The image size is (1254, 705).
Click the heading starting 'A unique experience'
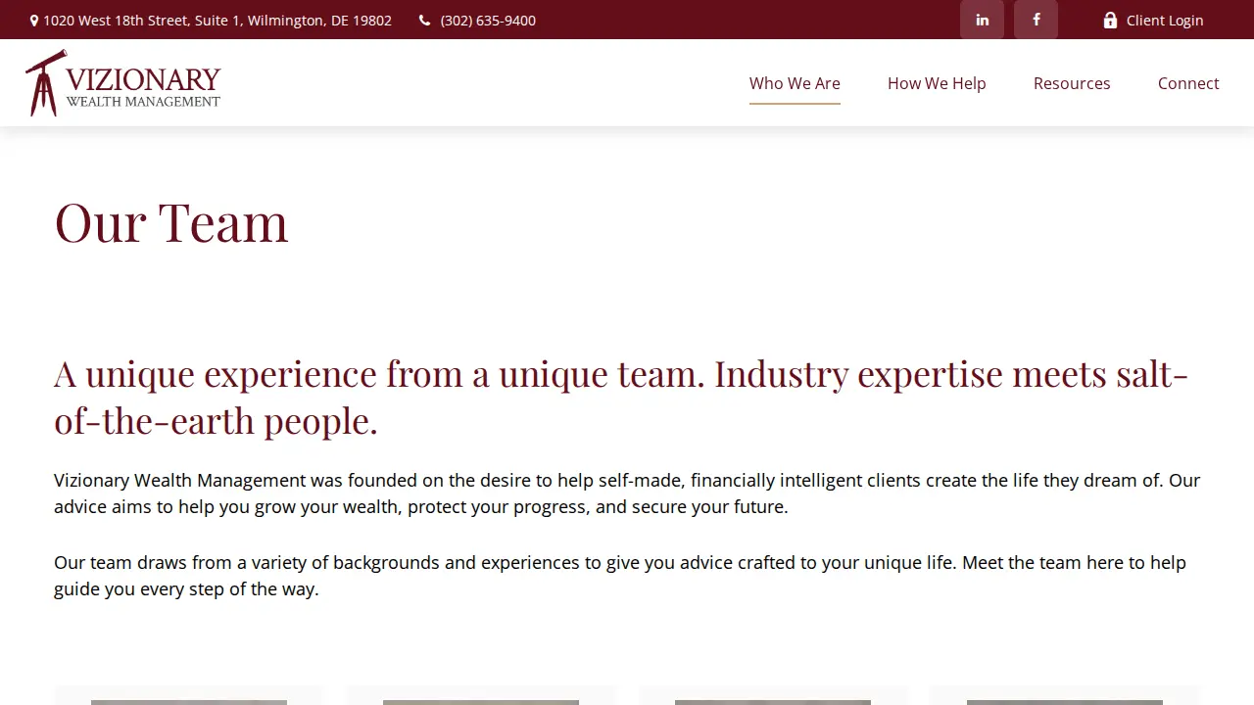(621, 397)
